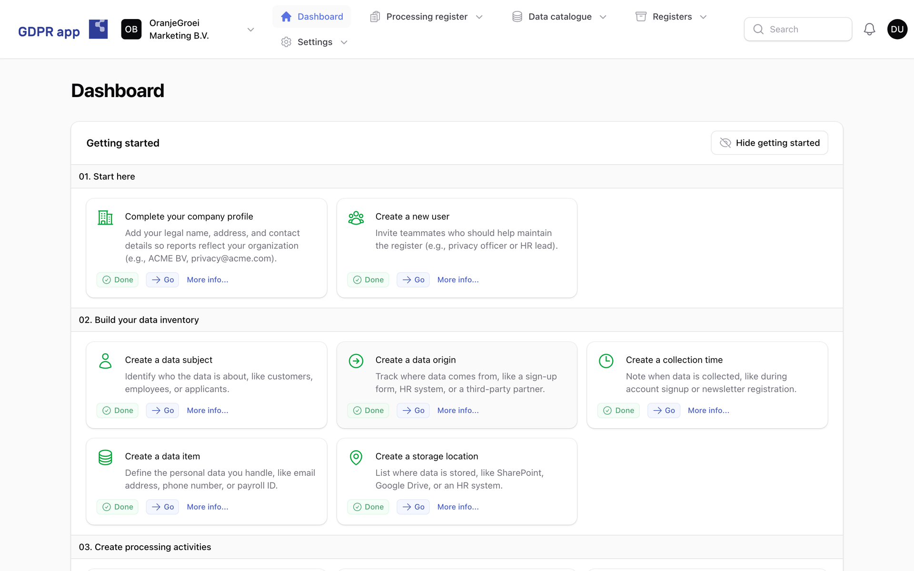Click the storage location pin icon

[356, 457]
